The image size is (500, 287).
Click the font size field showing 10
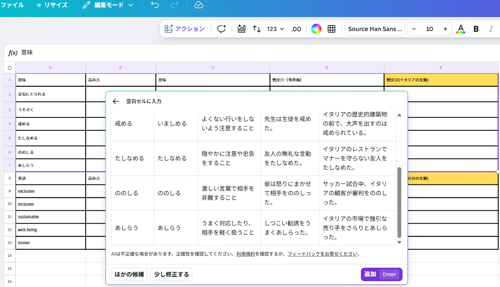click(x=429, y=29)
